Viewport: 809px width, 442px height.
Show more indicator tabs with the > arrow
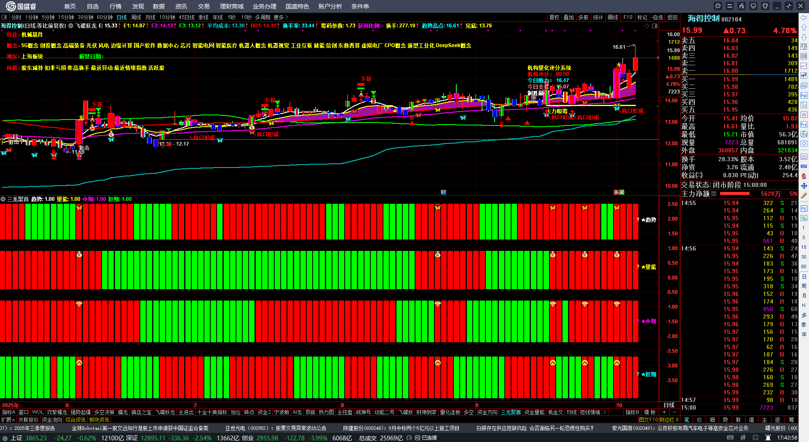click(x=605, y=412)
